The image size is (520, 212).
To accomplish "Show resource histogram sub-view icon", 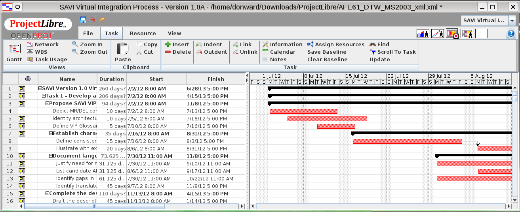I will click(x=423, y=34).
